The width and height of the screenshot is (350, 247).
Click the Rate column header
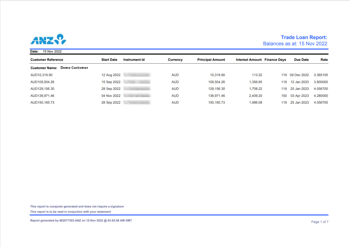click(324, 60)
